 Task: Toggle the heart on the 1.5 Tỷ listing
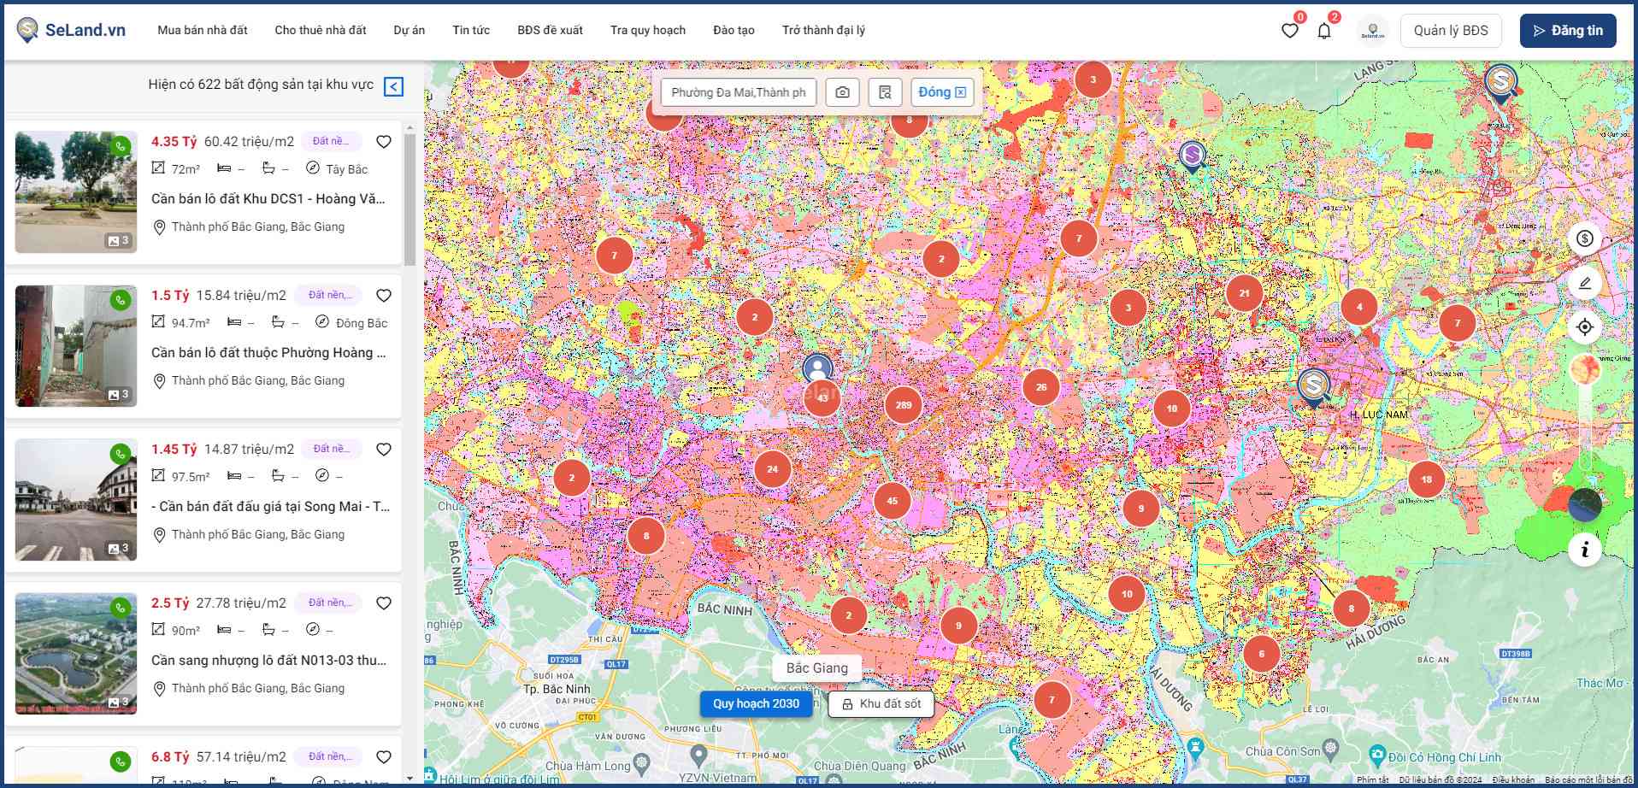pos(384,296)
